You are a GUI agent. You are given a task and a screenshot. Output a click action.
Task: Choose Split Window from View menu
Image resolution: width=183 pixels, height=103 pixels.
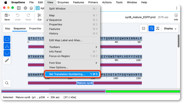coord(72,9)
